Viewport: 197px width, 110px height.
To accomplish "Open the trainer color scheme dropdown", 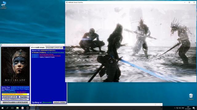I will (x=15, y=94).
